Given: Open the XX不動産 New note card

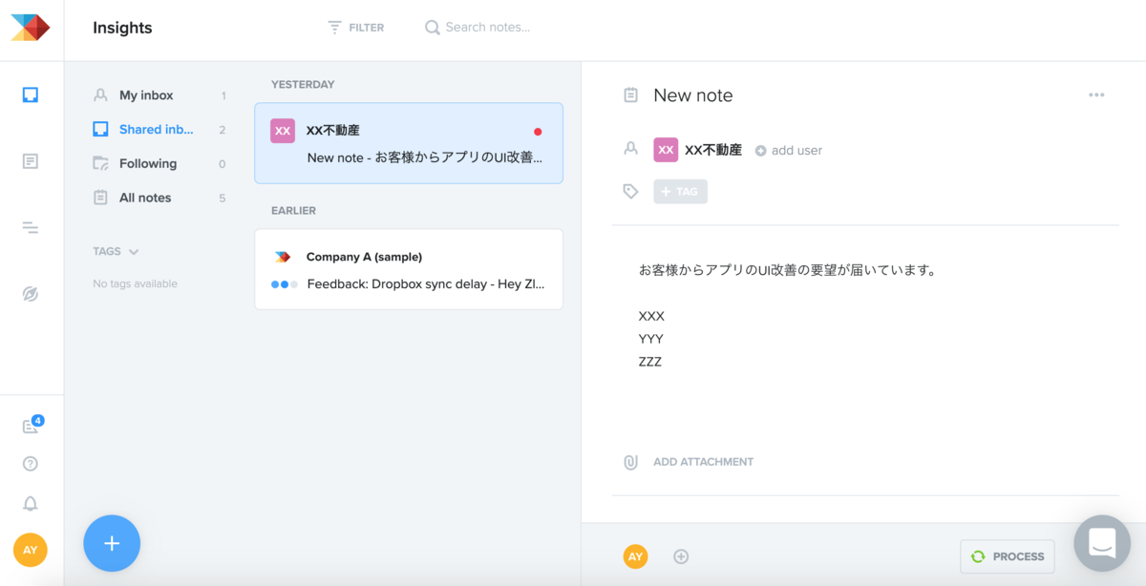Looking at the screenshot, I should tap(409, 143).
